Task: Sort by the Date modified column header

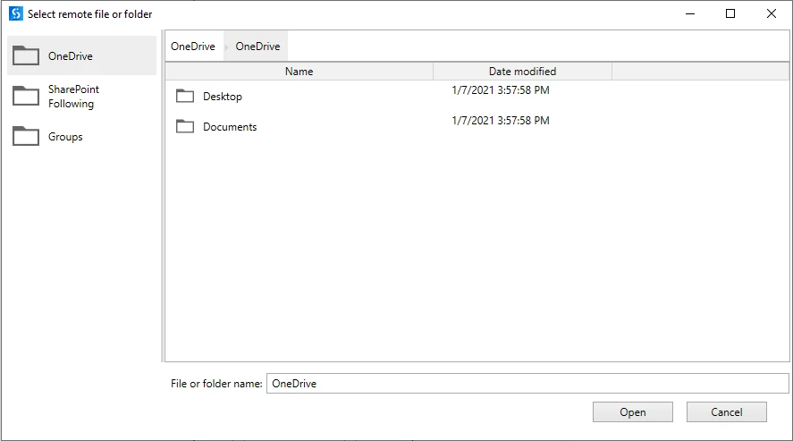Action: point(522,72)
